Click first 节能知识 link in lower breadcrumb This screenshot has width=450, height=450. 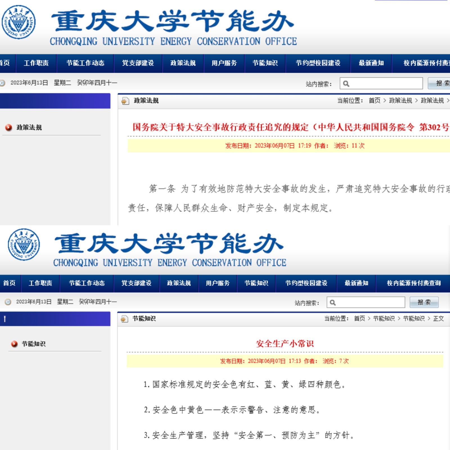384,318
